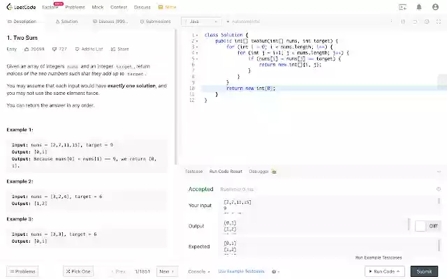Click the Accepted status text
Image resolution: width=447 pixels, height=279 pixels.
(x=200, y=189)
